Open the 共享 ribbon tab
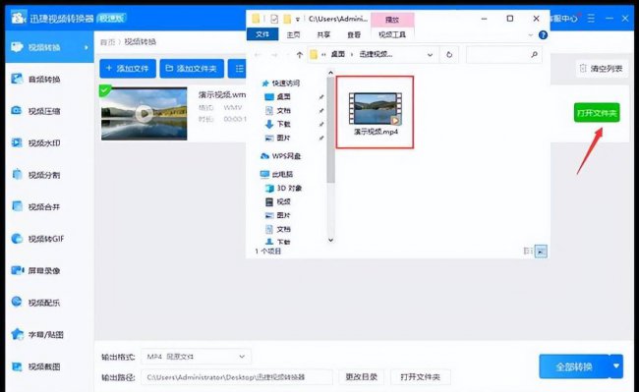This screenshot has height=392, width=639. tap(323, 35)
